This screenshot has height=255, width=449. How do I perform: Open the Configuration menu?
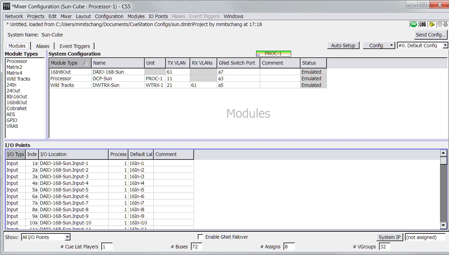(109, 16)
